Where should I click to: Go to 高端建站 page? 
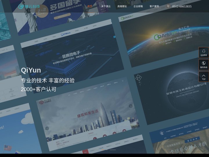122,6
